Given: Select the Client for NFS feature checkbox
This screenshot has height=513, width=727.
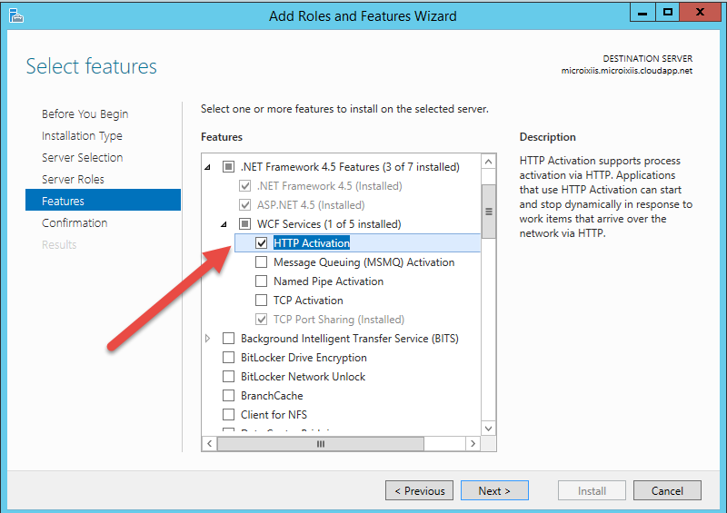Looking at the screenshot, I should pyautogui.click(x=229, y=415).
